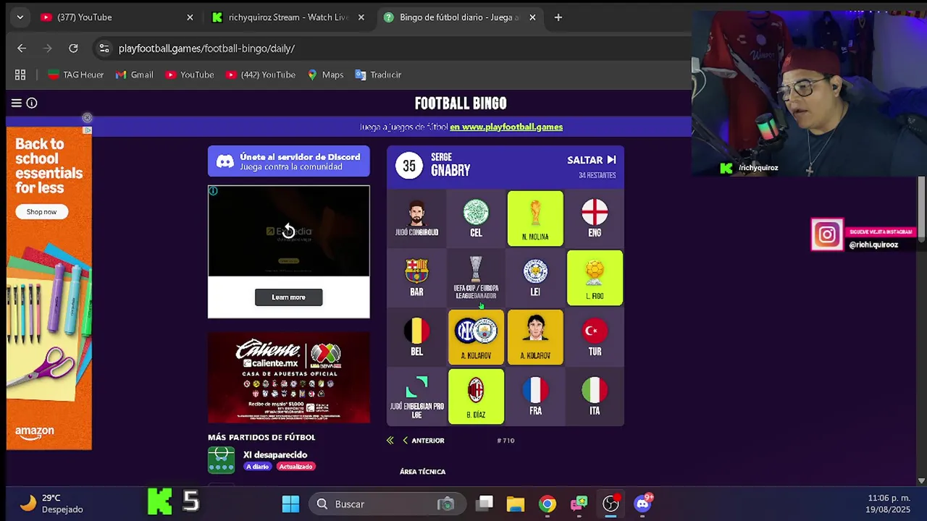Open Windows Start menu
This screenshot has height=521, width=927.
coord(290,504)
